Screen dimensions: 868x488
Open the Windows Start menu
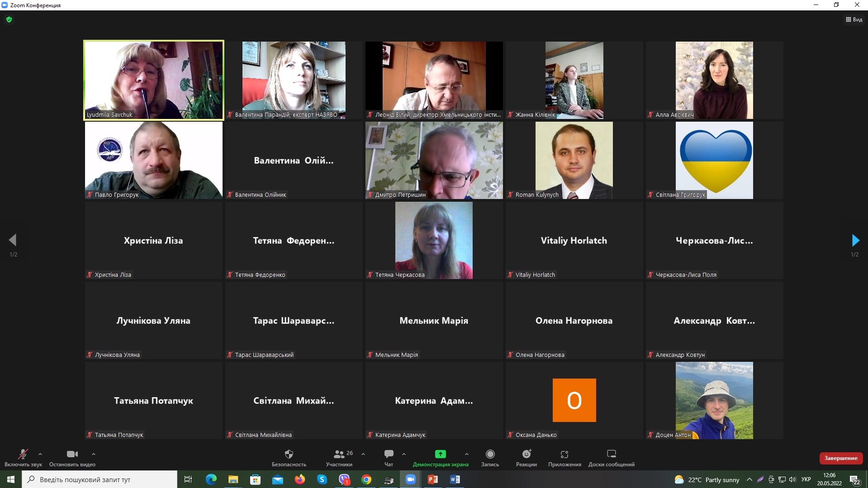point(11,479)
